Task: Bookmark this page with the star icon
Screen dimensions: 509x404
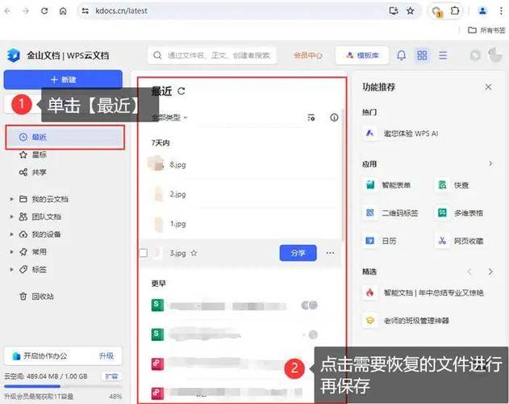Action: [x=411, y=11]
